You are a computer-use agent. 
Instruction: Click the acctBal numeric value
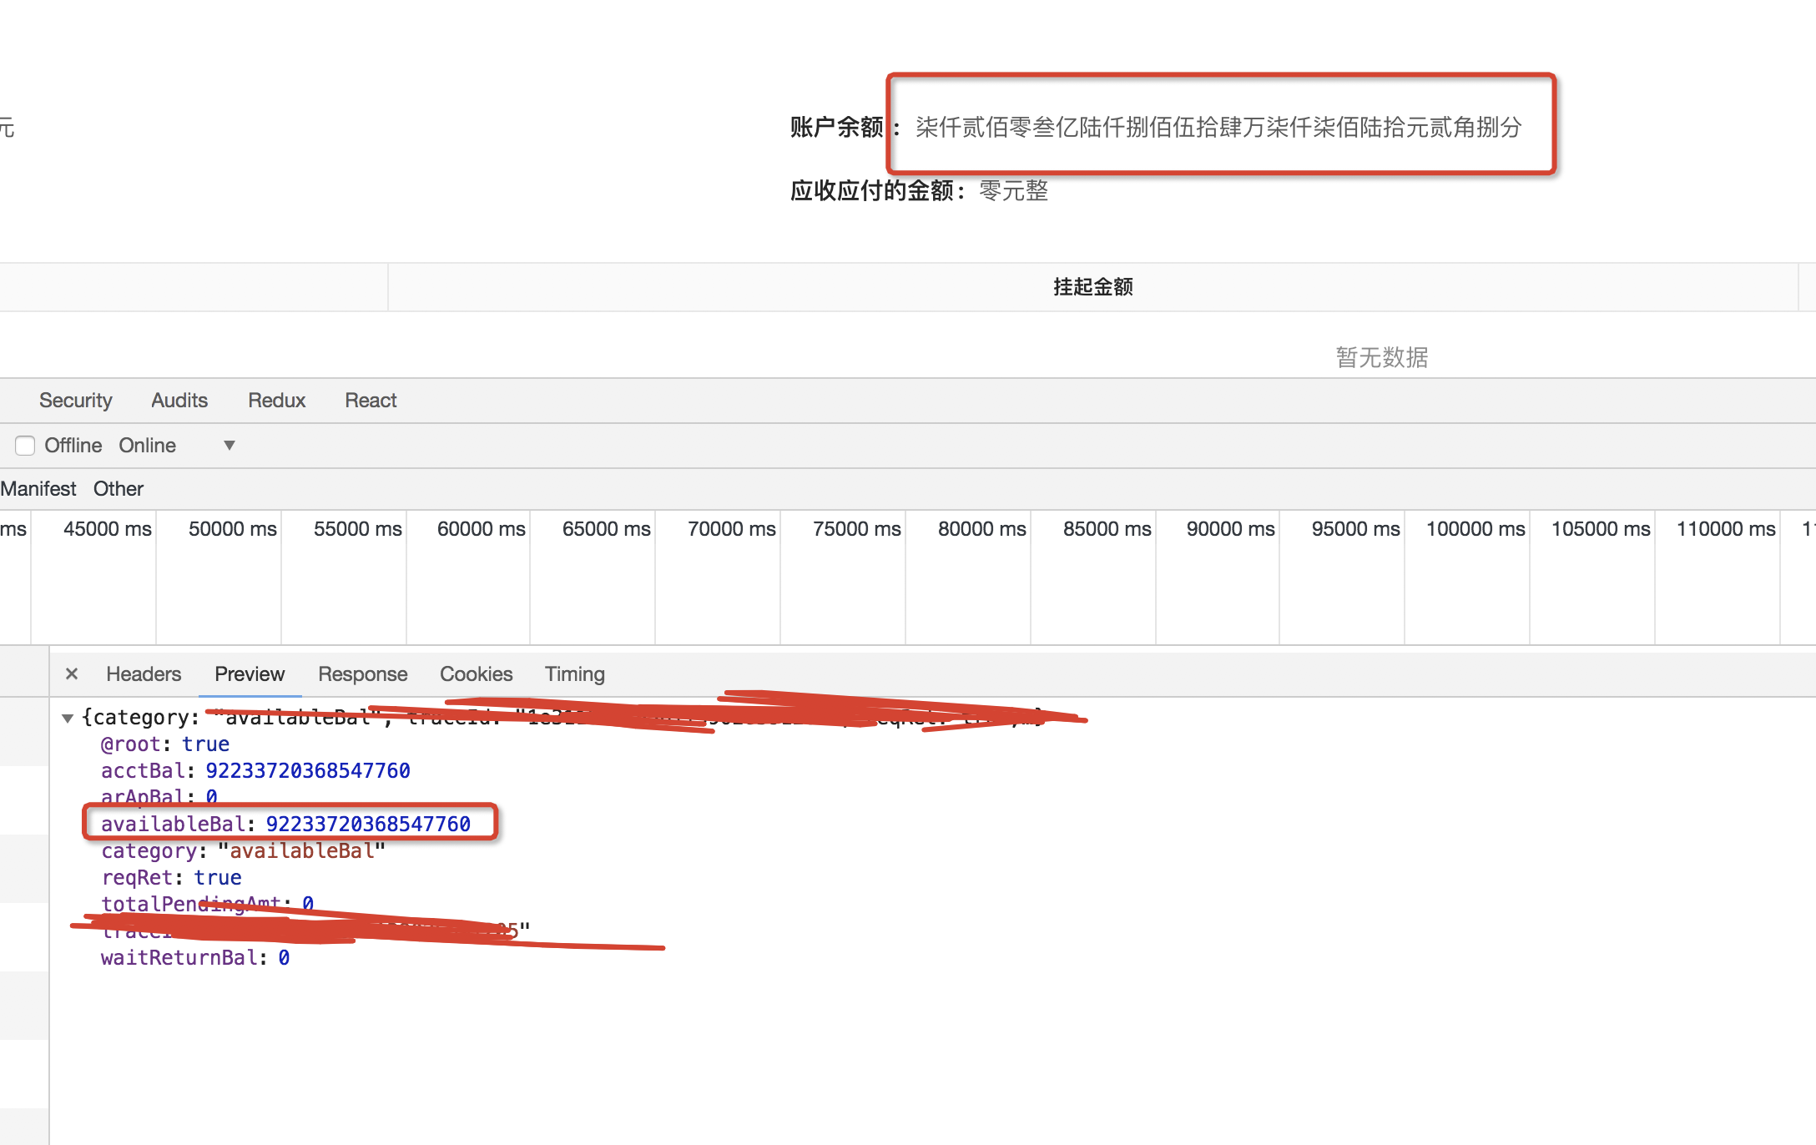pyautogui.click(x=308, y=770)
